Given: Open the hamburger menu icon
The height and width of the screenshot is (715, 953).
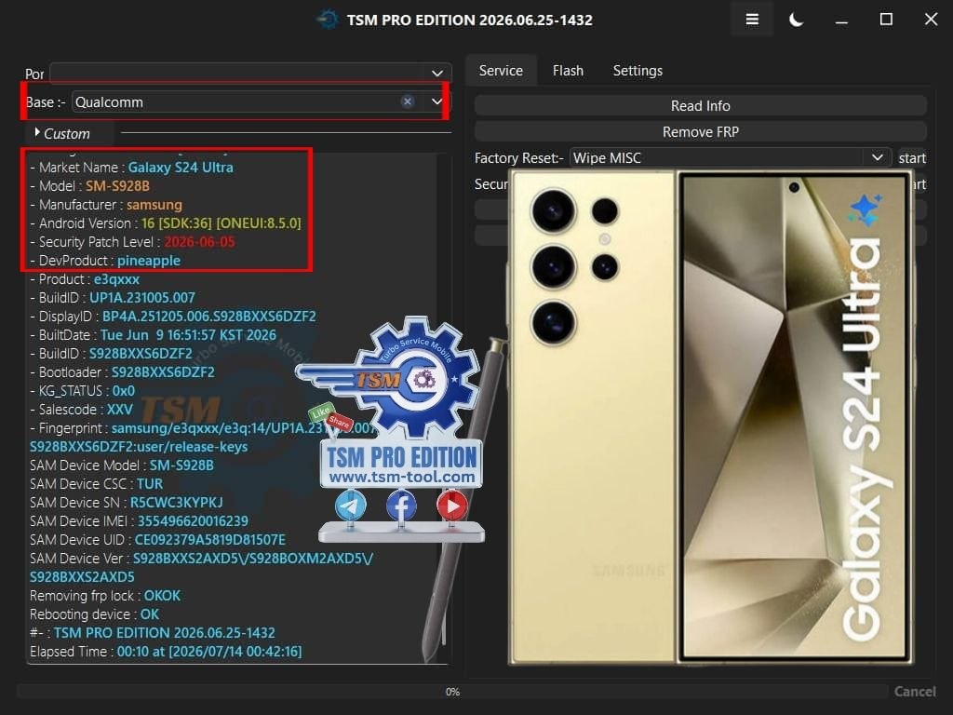Looking at the screenshot, I should pos(752,20).
